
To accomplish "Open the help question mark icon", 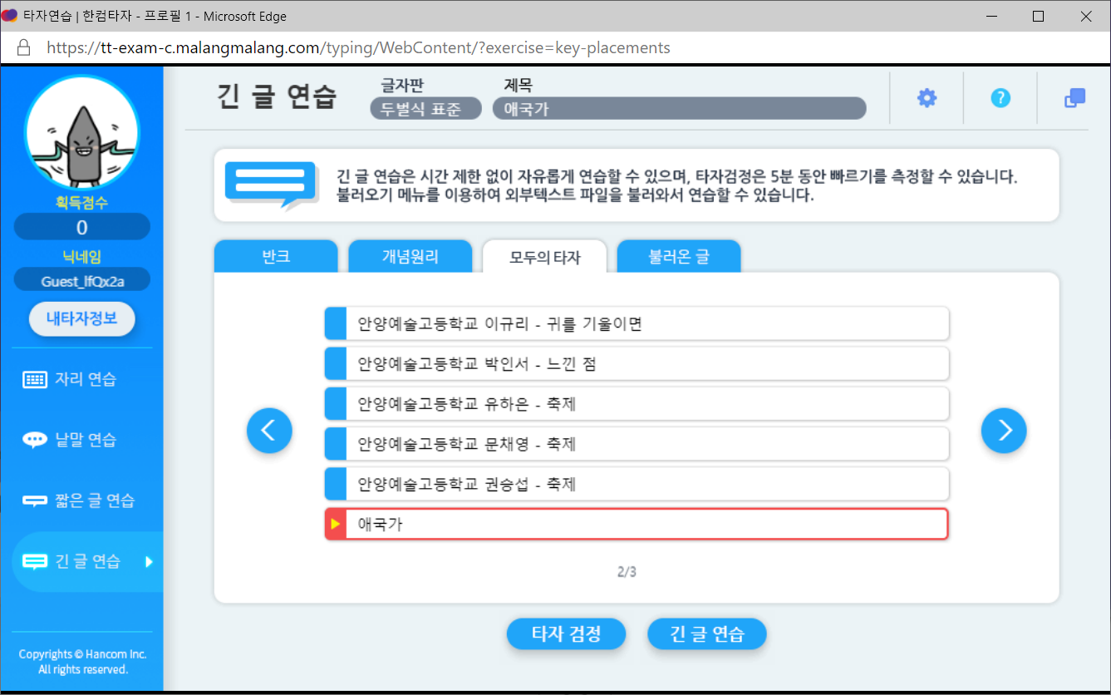I will coord(1000,98).
